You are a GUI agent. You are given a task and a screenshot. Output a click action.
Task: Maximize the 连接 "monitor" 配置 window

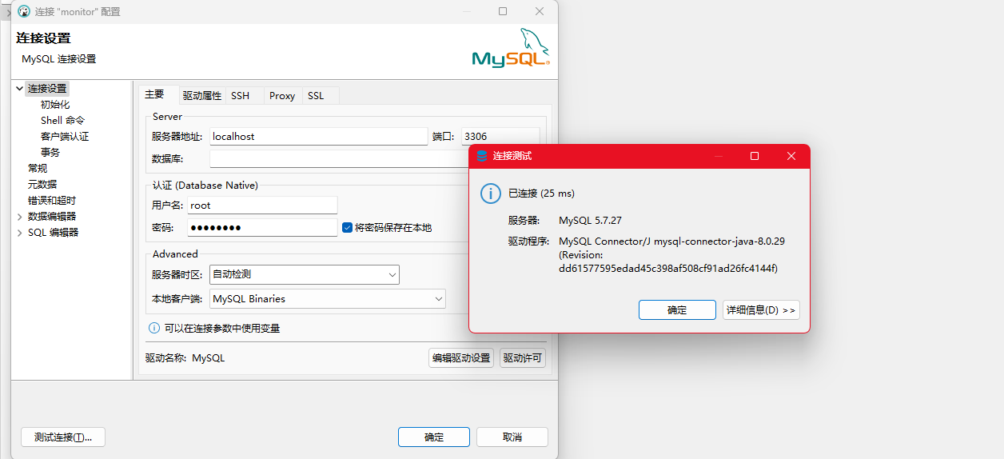coord(503,11)
